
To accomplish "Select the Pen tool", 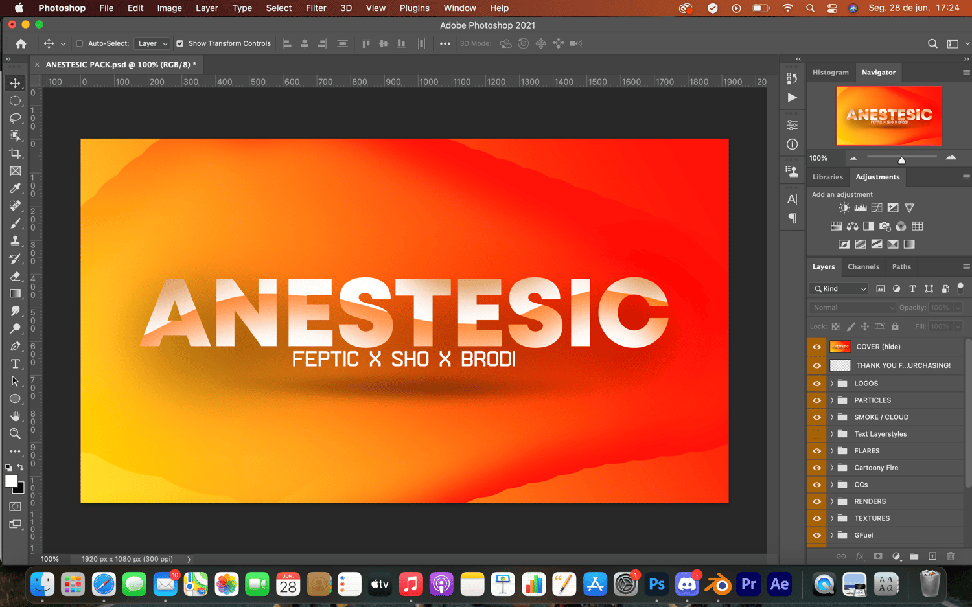I will tap(16, 346).
